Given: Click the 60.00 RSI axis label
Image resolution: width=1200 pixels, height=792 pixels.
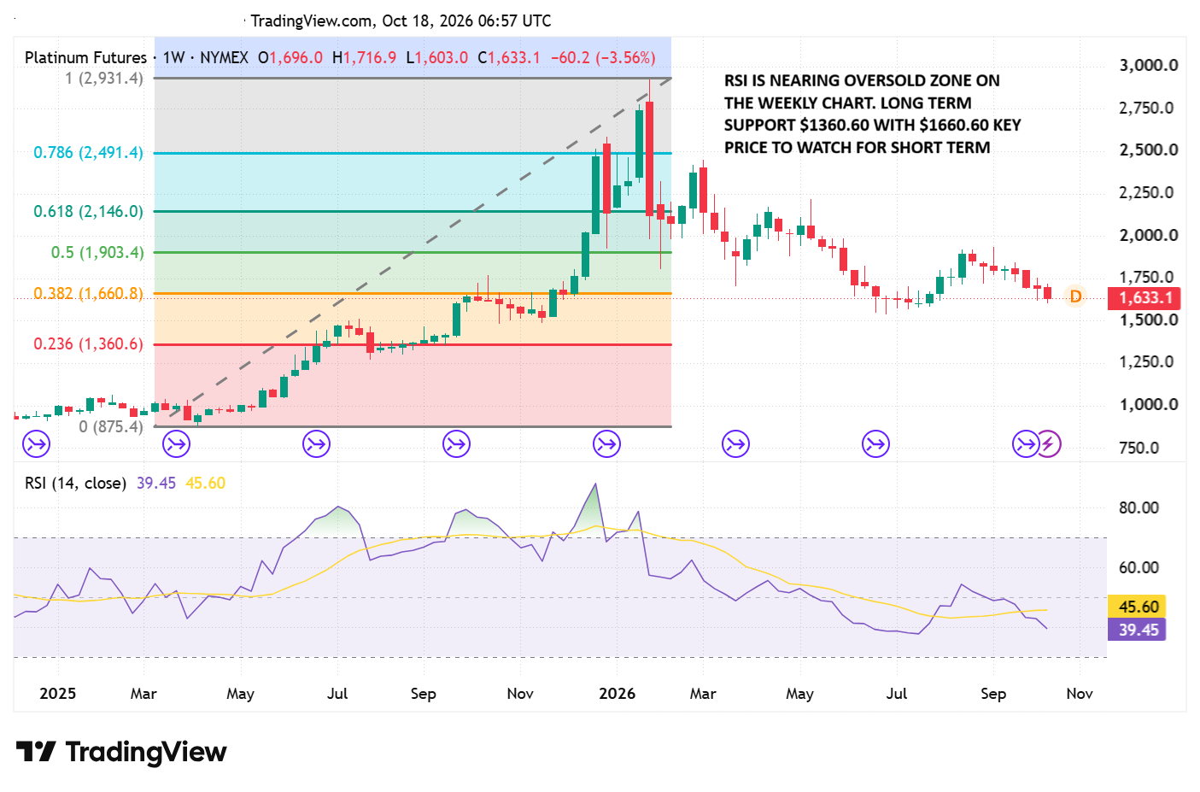Looking at the screenshot, I should [1139, 567].
